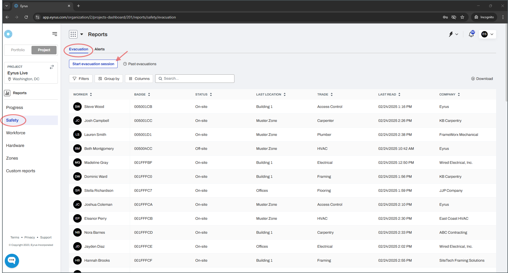
Task: Click the Eyrus sunburst logo
Action: click(x=8, y=34)
